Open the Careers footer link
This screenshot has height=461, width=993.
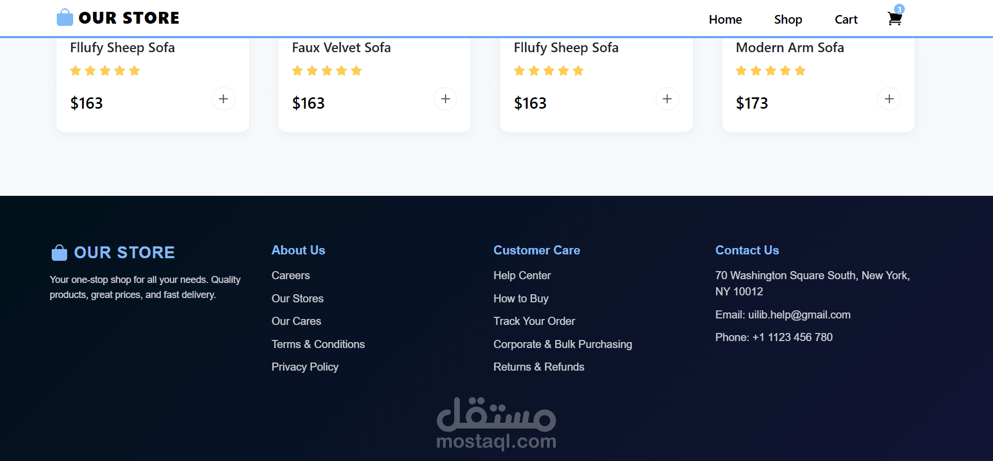tap(290, 275)
